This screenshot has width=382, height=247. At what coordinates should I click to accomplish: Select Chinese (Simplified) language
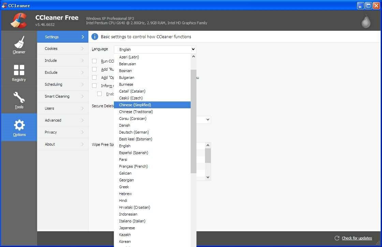[x=152, y=105]
